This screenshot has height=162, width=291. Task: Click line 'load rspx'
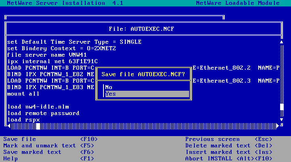coord(23,120)
